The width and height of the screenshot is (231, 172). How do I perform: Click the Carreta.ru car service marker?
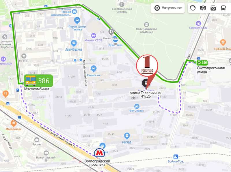[x=94, y=69]
